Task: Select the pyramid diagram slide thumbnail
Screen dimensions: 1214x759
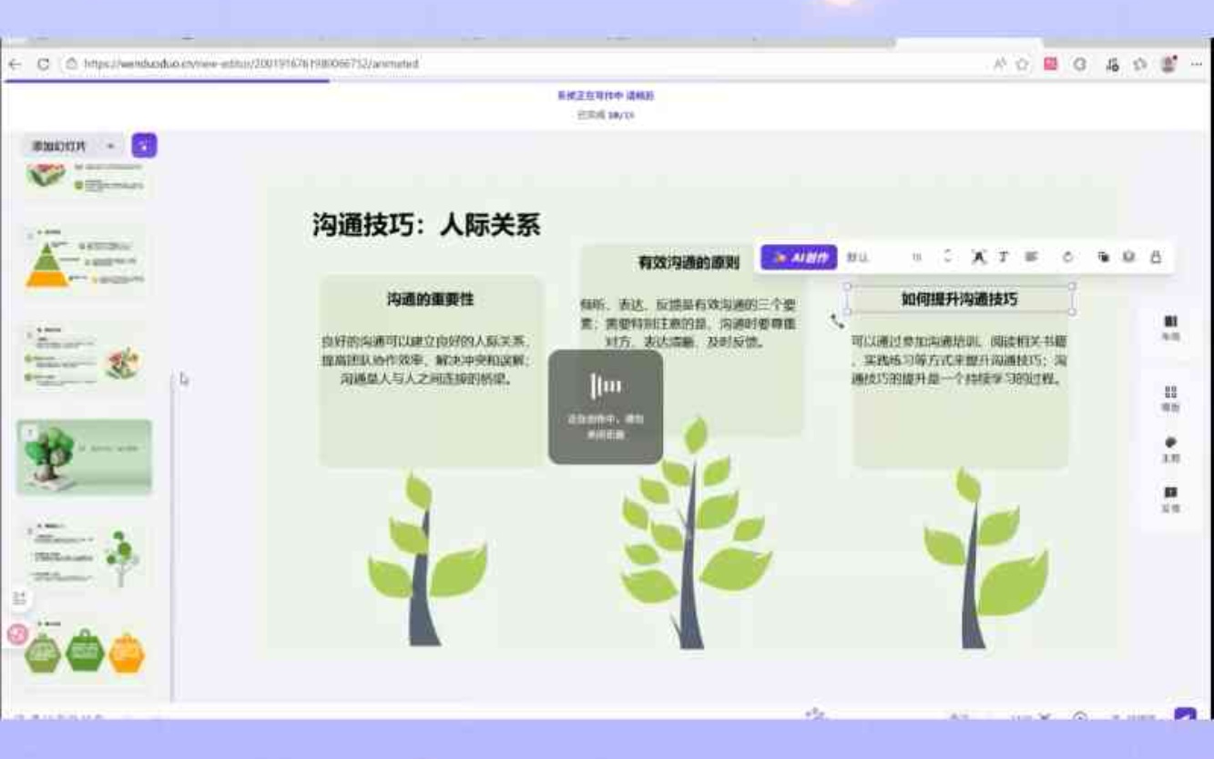Action: [x=84, y=260]
